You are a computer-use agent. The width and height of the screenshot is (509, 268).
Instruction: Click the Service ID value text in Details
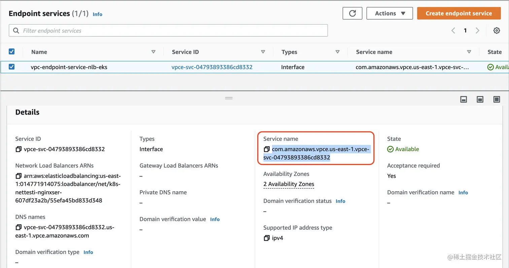point(64,149)
